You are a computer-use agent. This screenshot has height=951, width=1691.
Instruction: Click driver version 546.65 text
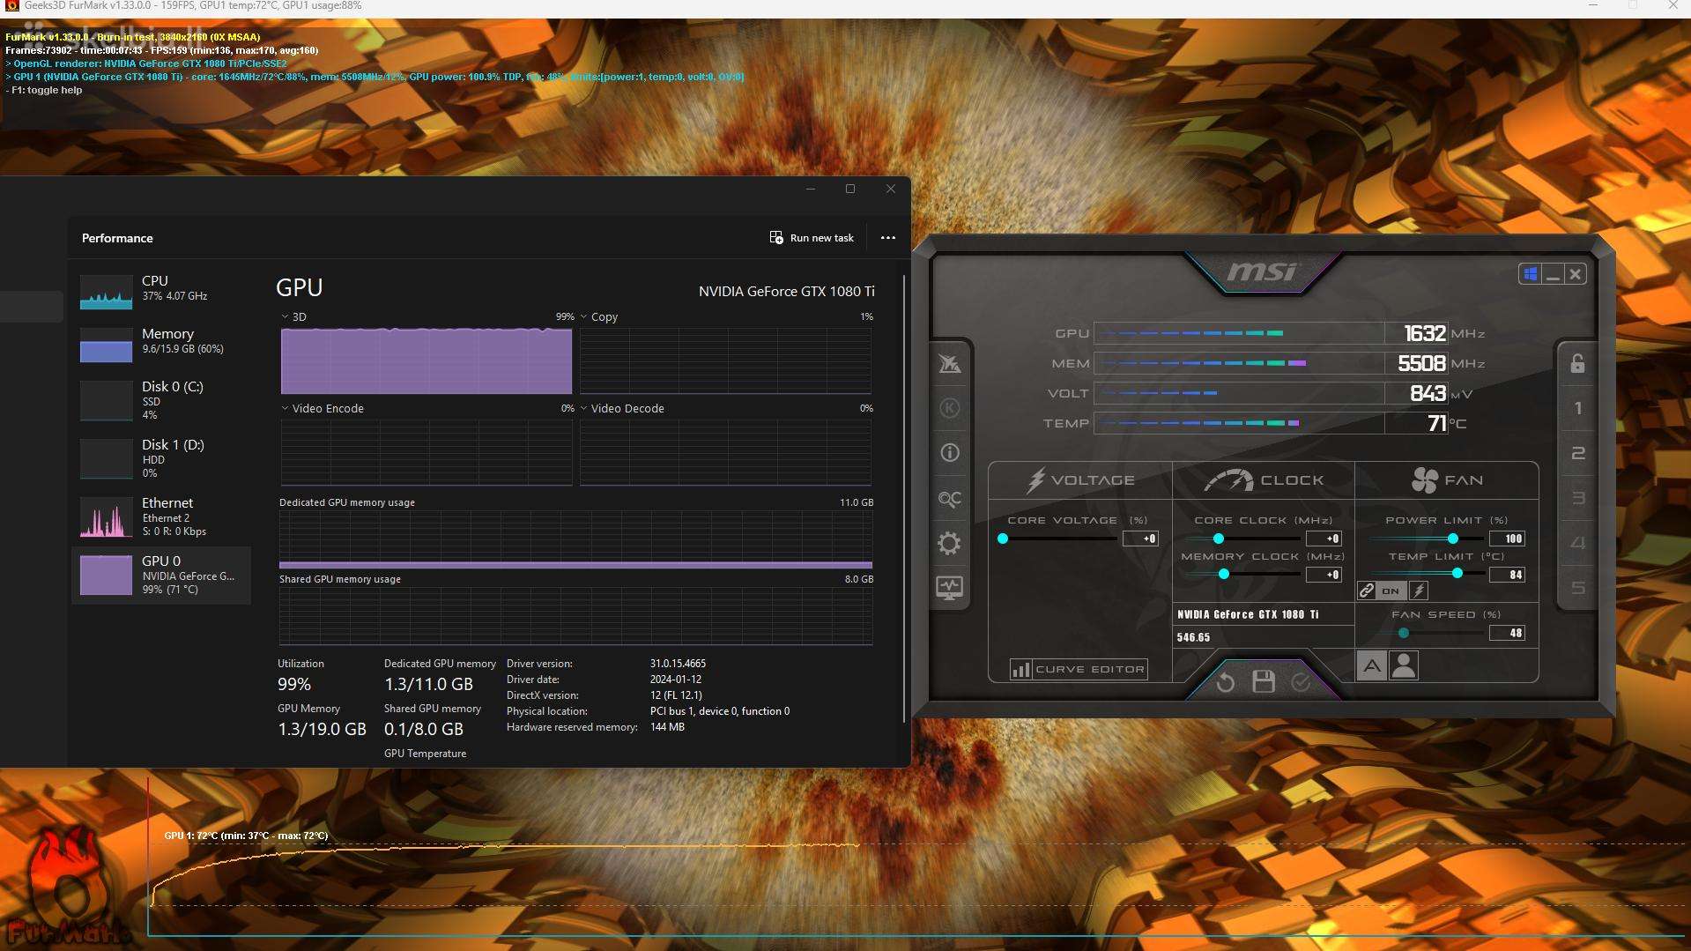(x=1193, y=637)
